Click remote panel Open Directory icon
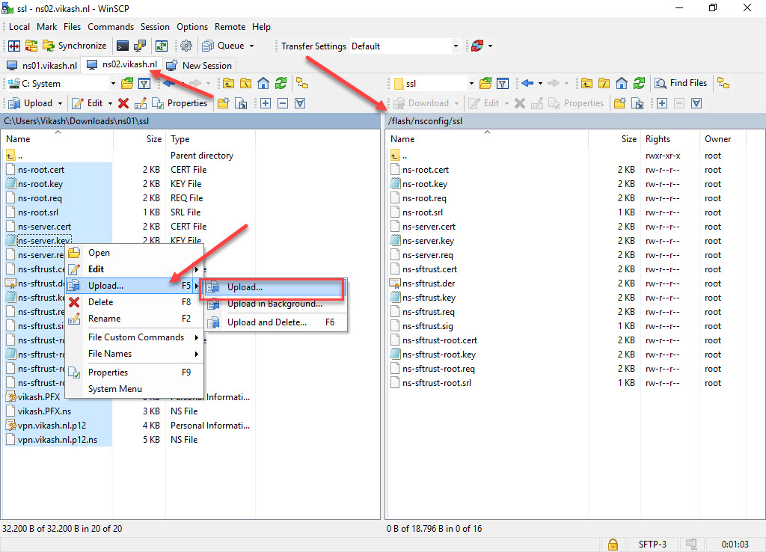The height and width of the screenshot is (552, 766). click(x=485, y=84)
